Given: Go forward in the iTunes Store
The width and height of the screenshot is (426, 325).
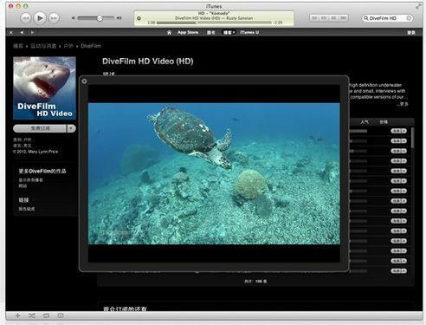Looking at the screenshot, I should pos(32,32).
